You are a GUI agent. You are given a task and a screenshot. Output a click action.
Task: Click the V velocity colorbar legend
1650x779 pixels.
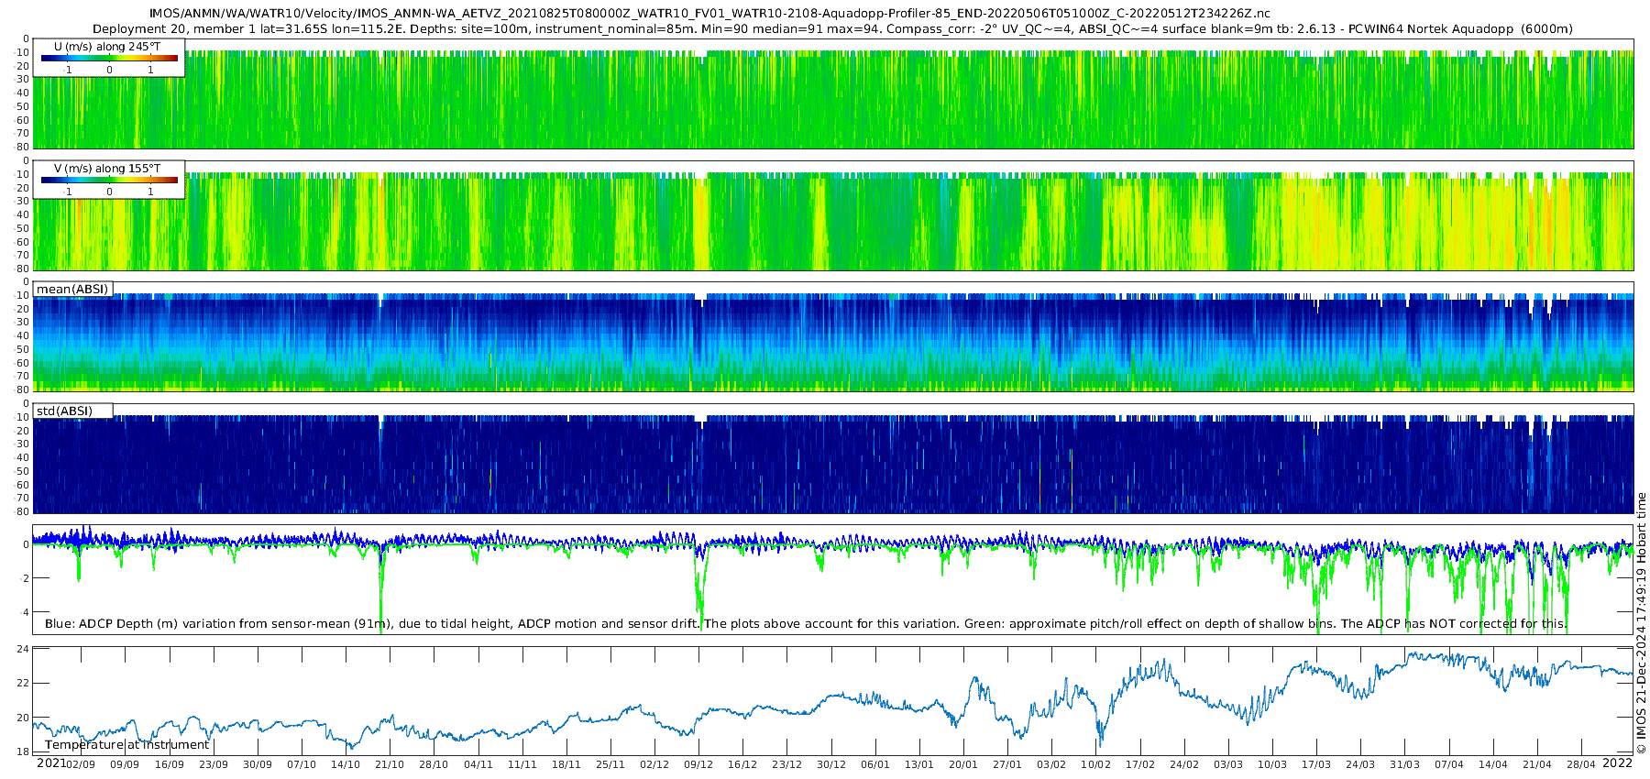(109, 181)
